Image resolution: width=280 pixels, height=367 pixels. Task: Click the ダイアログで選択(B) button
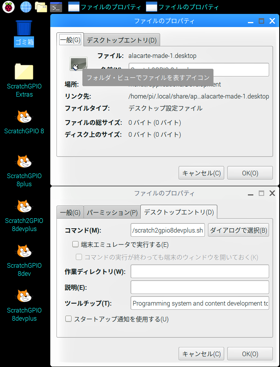[x=239, y=230]
